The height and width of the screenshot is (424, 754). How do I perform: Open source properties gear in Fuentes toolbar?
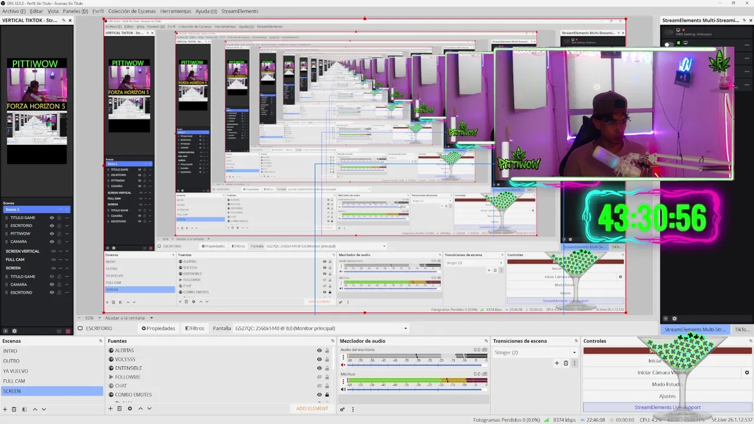pos(130,409)
